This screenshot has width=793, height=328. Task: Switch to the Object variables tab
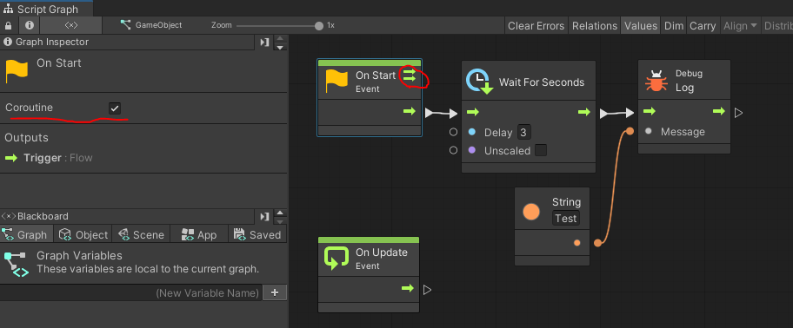(x=83, y=234)
